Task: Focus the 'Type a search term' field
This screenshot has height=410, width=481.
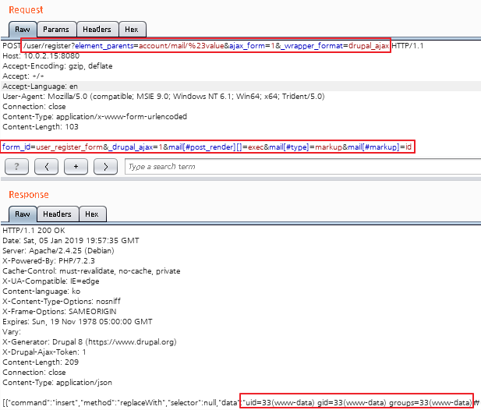Action: (302, 167)
